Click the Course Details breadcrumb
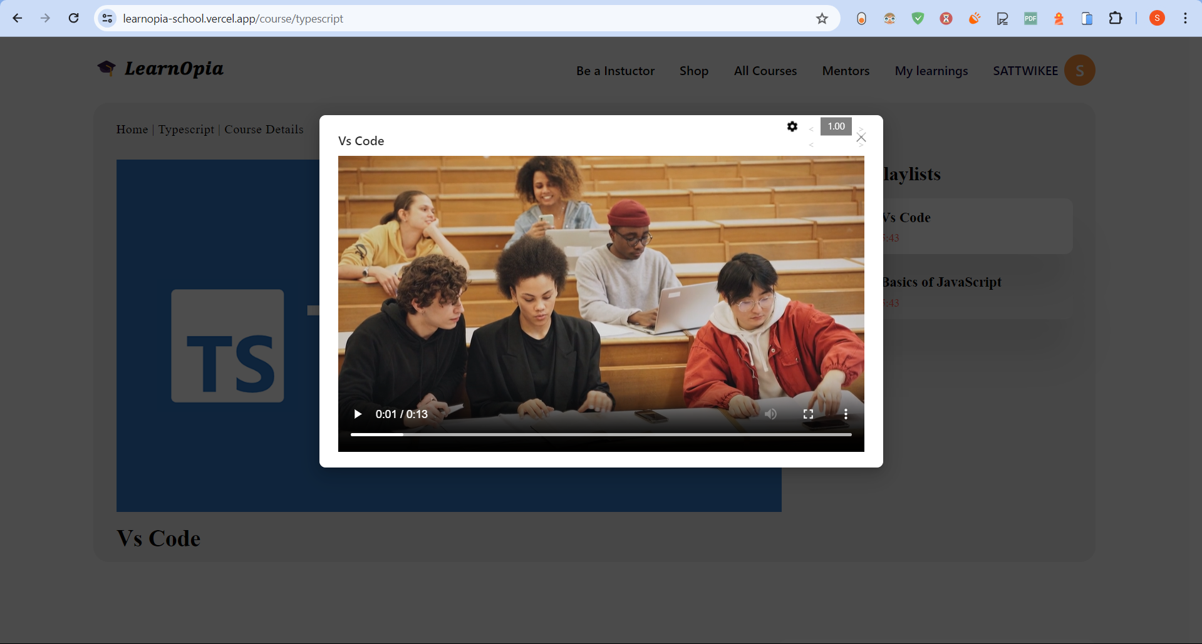1202x644 pixels. (x=264, y=130)
